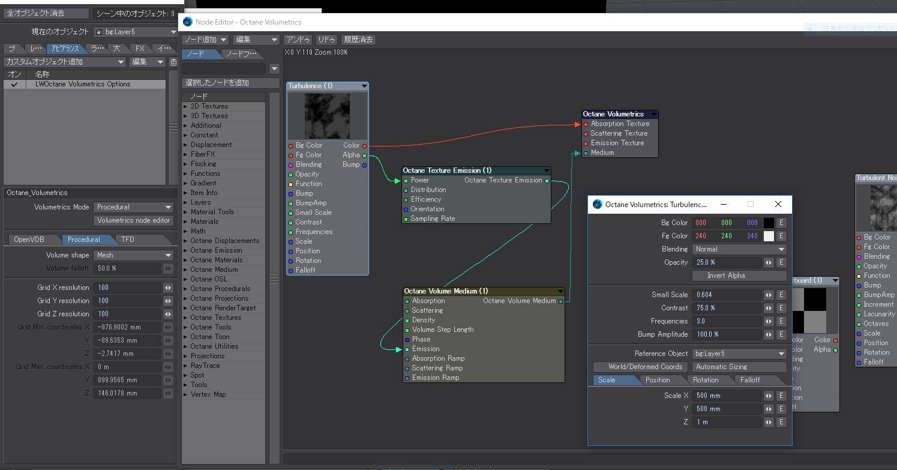Screen dimensions: 897x470
Task: Open the ノード追加 dropdown in Node Editor
Action: 205,40
